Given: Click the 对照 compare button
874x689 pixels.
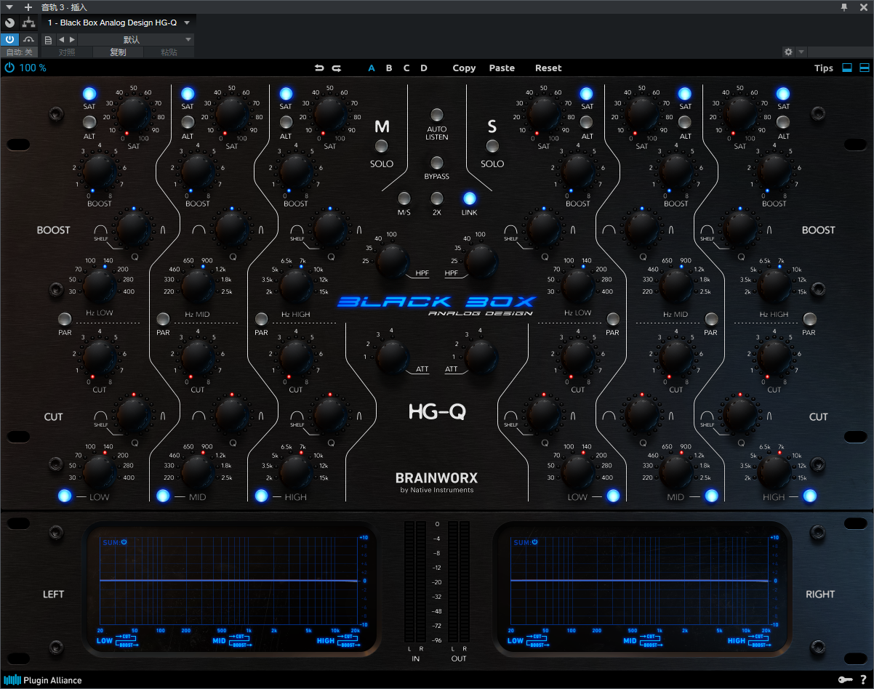Looking at the screenshot, I should [x=67, y=52].
